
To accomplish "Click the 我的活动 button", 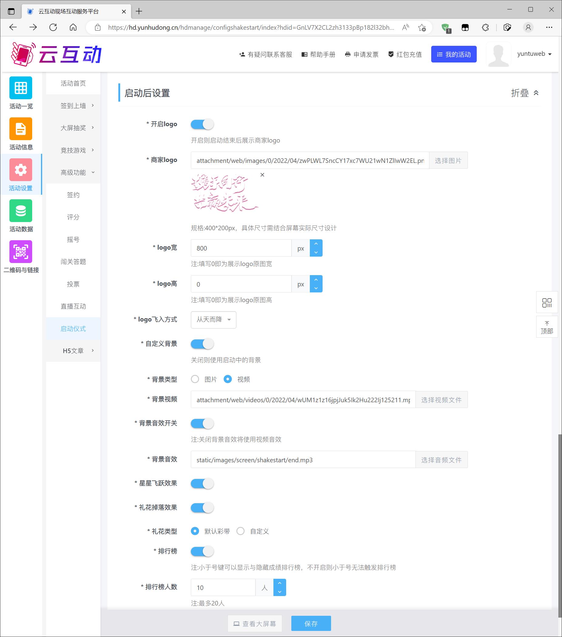I will [x=454, y=54].
